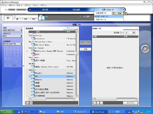Click 其它 in the quick search grid
Image resolution: width=153 pixels, height=114 pixels.
tap(15, 65)
